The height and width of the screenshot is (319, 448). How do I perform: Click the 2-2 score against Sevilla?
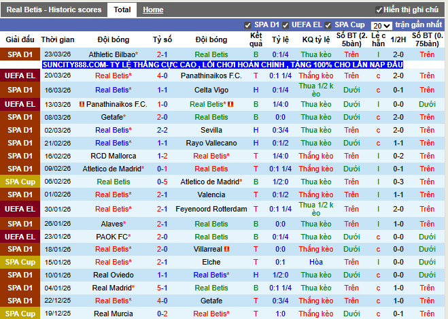click(162, 130)
